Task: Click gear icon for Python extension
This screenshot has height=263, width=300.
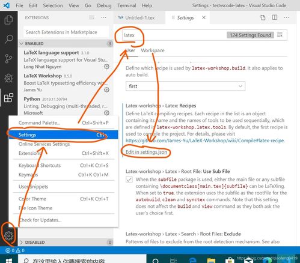Action: tap(106, 113)
